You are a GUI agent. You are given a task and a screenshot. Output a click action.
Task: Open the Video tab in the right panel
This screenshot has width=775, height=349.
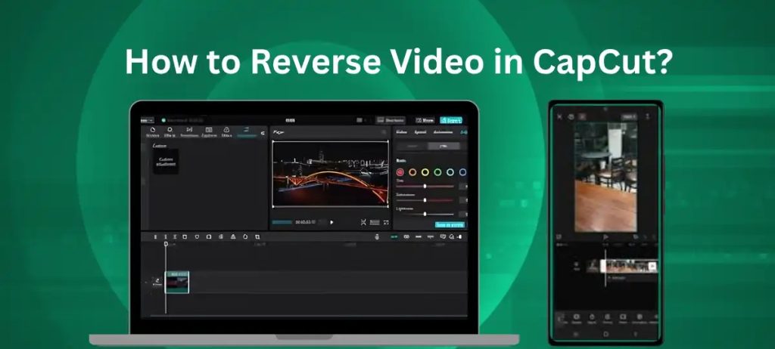pos(402,131)
